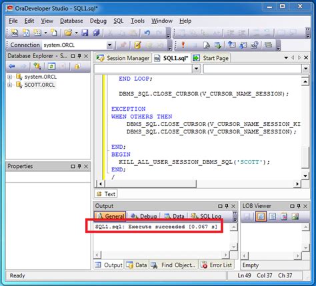316x286 pixels.
Task: Open the Connection dropdown showing system.ORCL
Action: [109, 45]
